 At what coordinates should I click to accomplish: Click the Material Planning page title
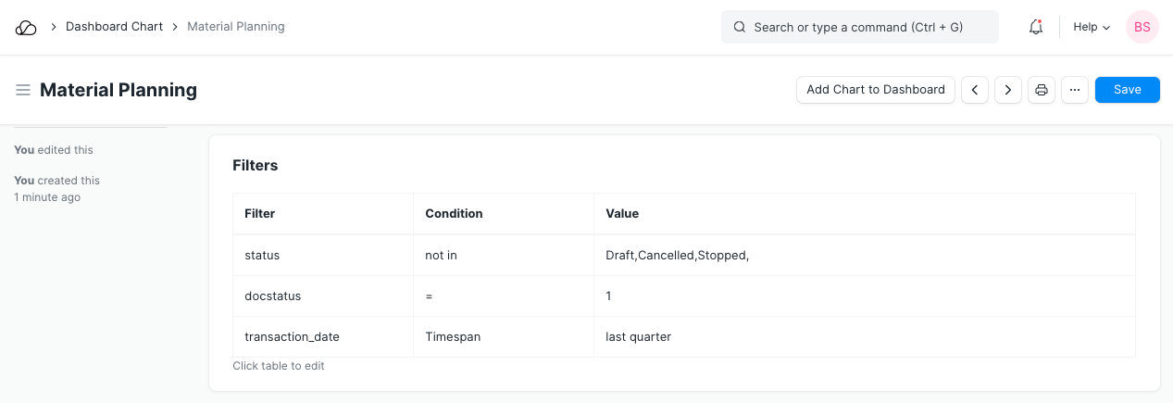coord(119,90)
